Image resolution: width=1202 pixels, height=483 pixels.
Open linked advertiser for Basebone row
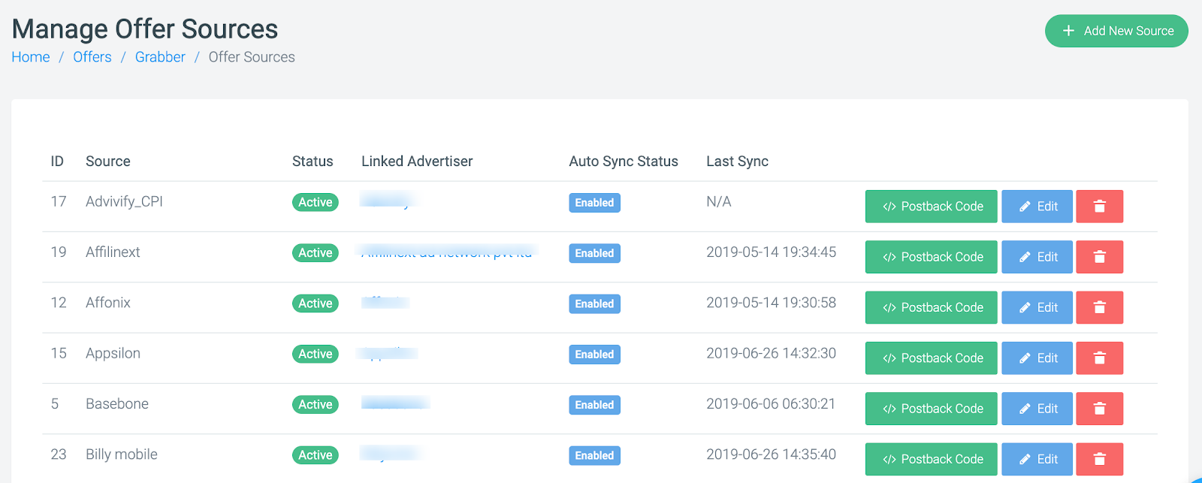(395, 403)
